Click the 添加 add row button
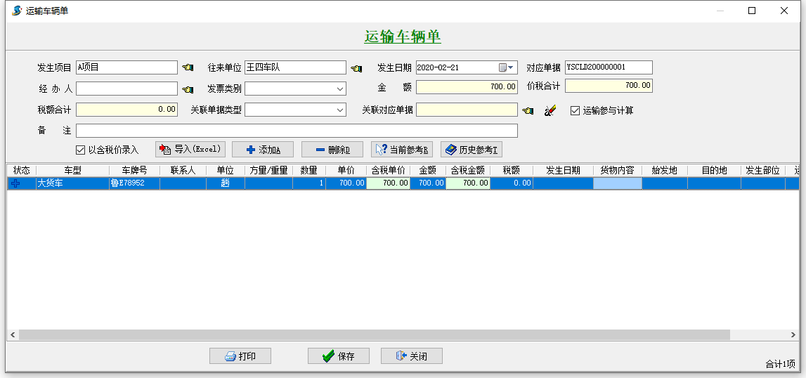Image resolution: width=806 pixels, height=378 pixels. coord(263,150)
